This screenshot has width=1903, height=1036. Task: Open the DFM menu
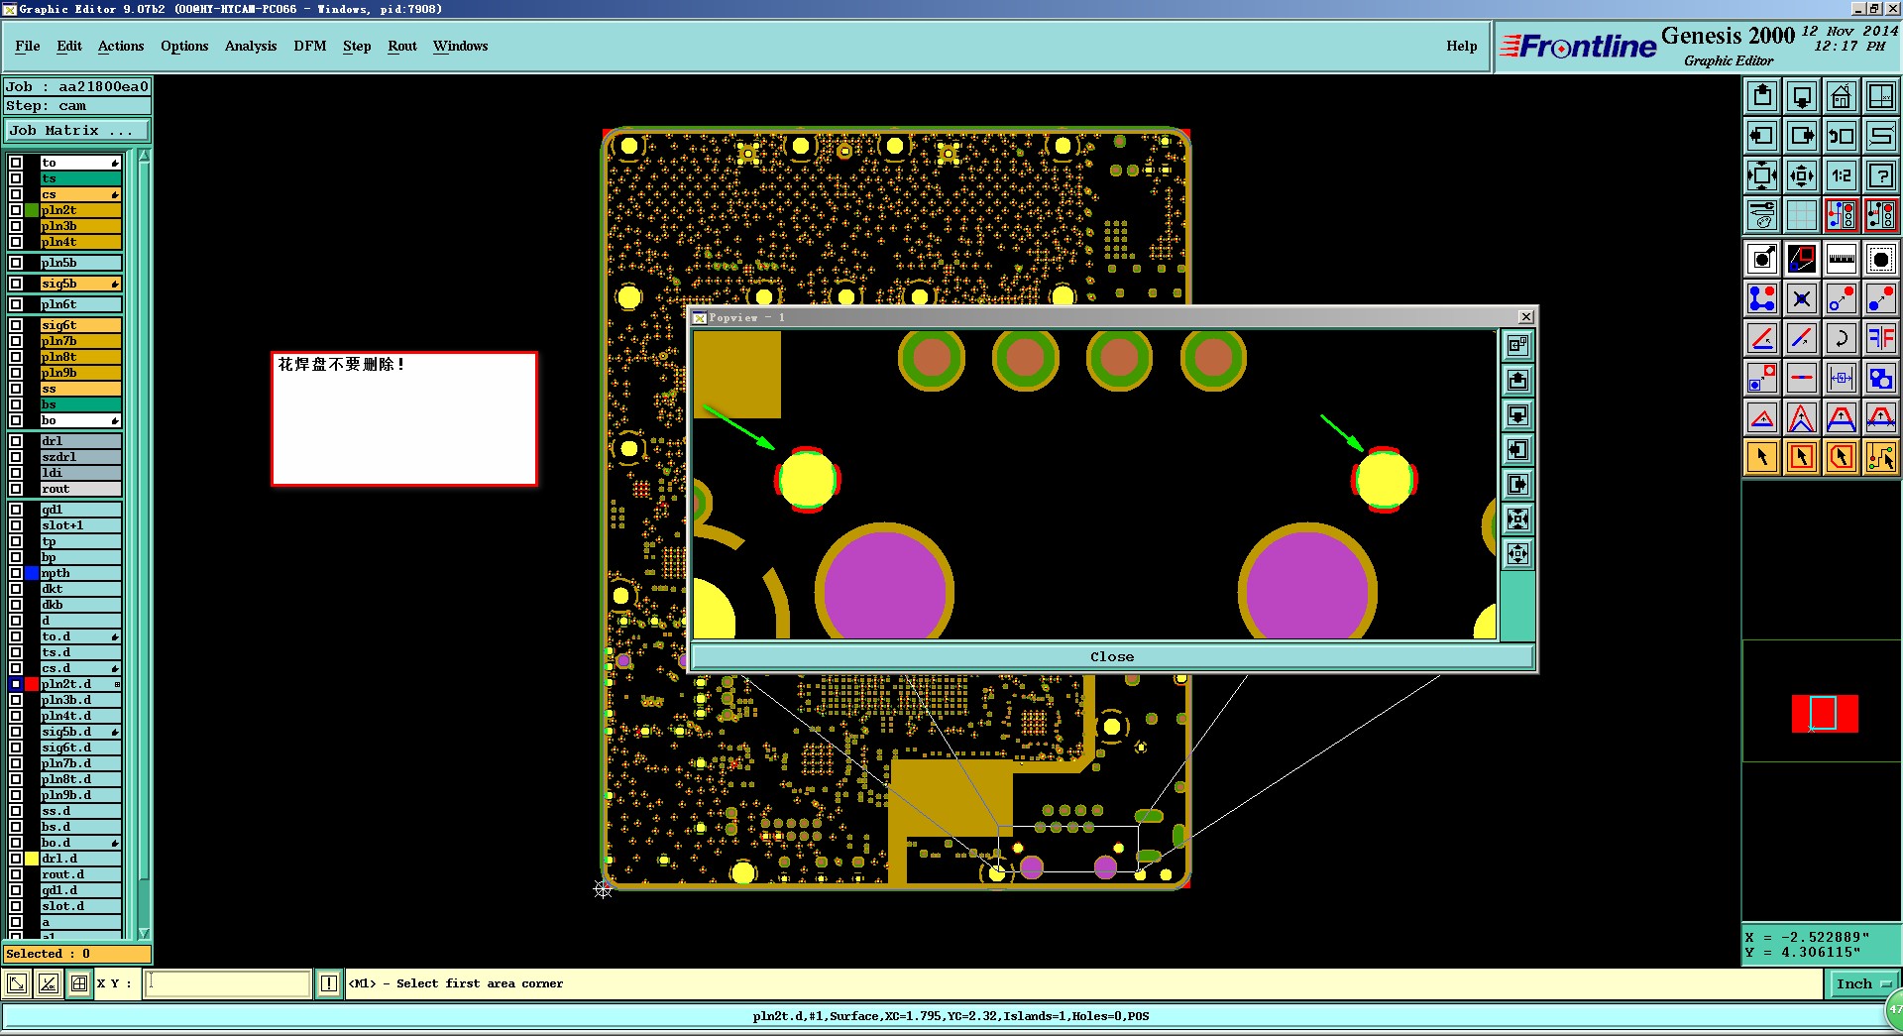click(310, 46)
